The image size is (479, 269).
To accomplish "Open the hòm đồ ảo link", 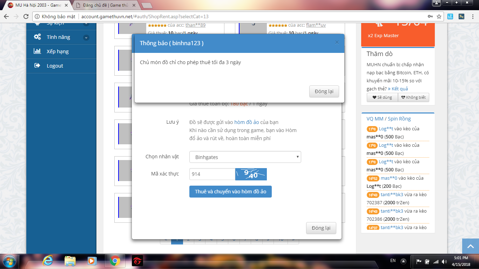I will pyautogui.click(x=247, y=122).
